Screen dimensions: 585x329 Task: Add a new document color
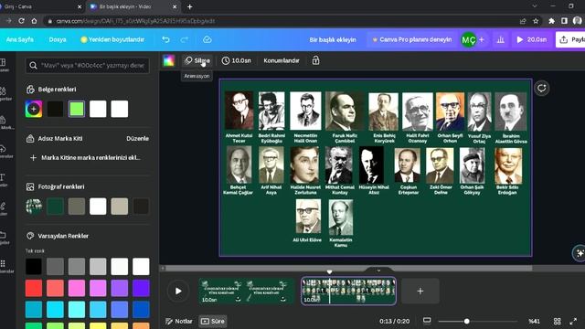(34, 109)
